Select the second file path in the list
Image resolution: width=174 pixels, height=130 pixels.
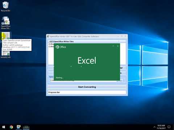pos(51,47)
